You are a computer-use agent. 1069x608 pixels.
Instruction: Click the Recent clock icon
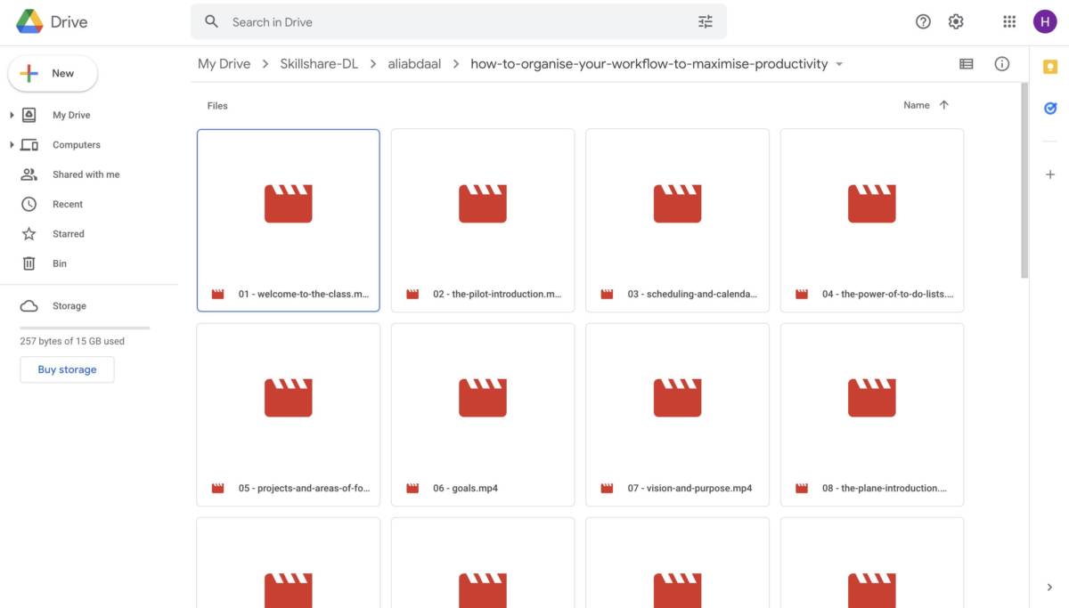(x=29, y=204)
